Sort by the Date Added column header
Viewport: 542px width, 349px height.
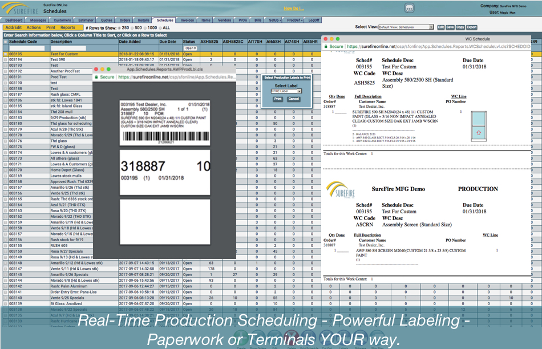coord(130,42)
